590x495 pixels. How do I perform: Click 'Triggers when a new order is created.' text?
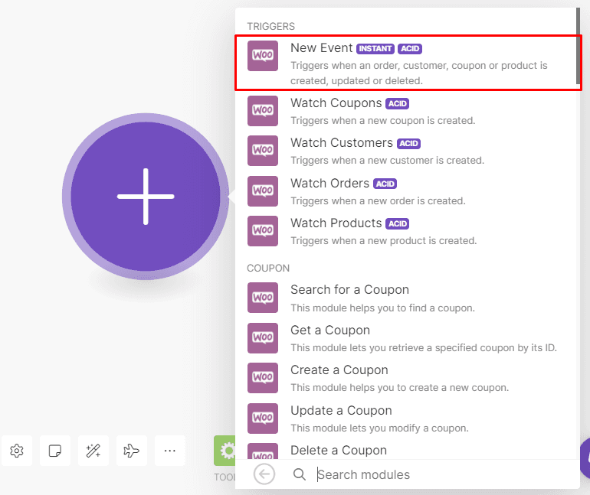(379, 201)
